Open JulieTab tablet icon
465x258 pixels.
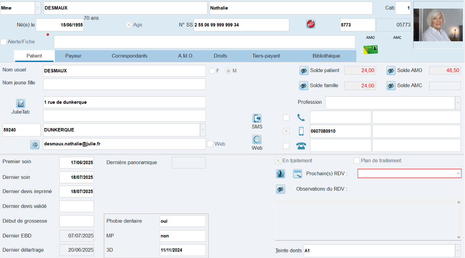[21, 103]
